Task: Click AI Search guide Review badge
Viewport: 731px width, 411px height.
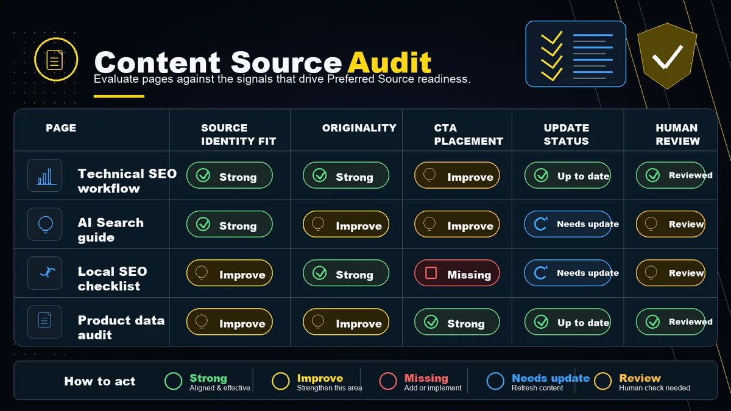Action: [671, 224]
